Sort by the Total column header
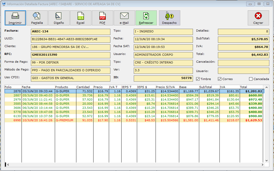The height and width of the screenshot is (171, 274). (x=251, y=87)
